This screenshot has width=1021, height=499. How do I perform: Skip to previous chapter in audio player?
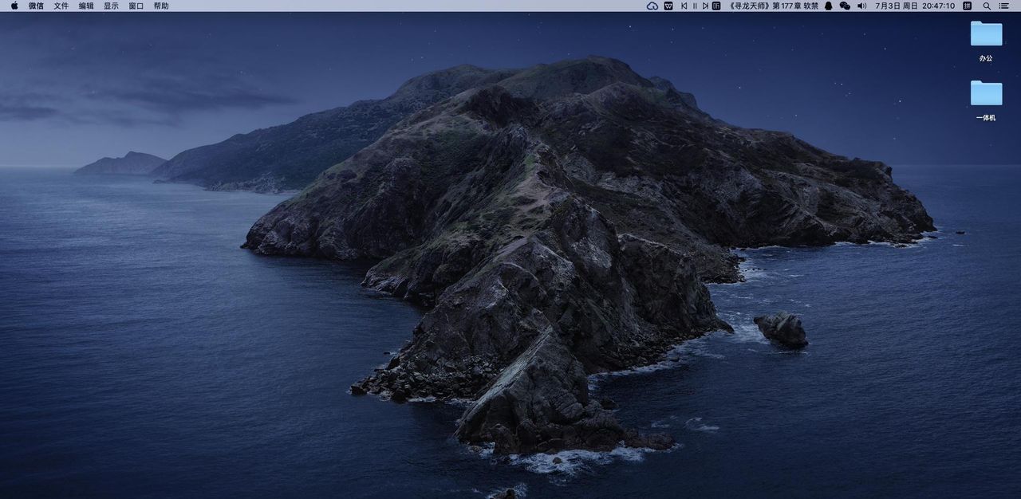[684, 6]
